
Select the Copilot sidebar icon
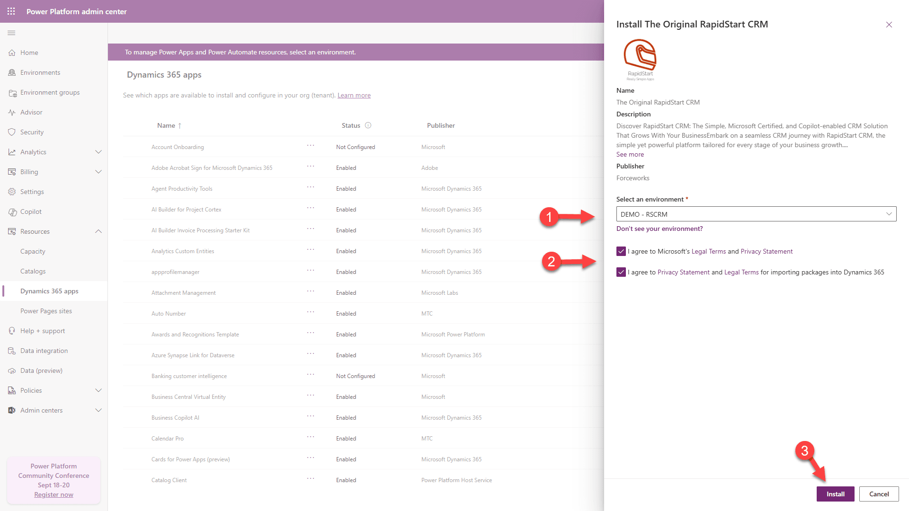click(12, 211)
